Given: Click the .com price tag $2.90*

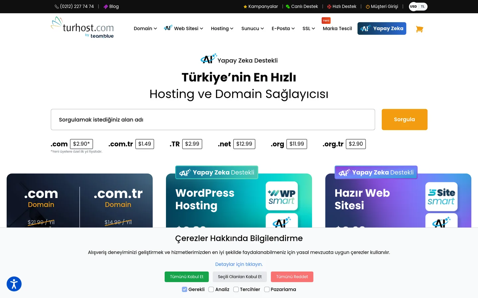Looking at the screenshot, I should coord(81,144).
